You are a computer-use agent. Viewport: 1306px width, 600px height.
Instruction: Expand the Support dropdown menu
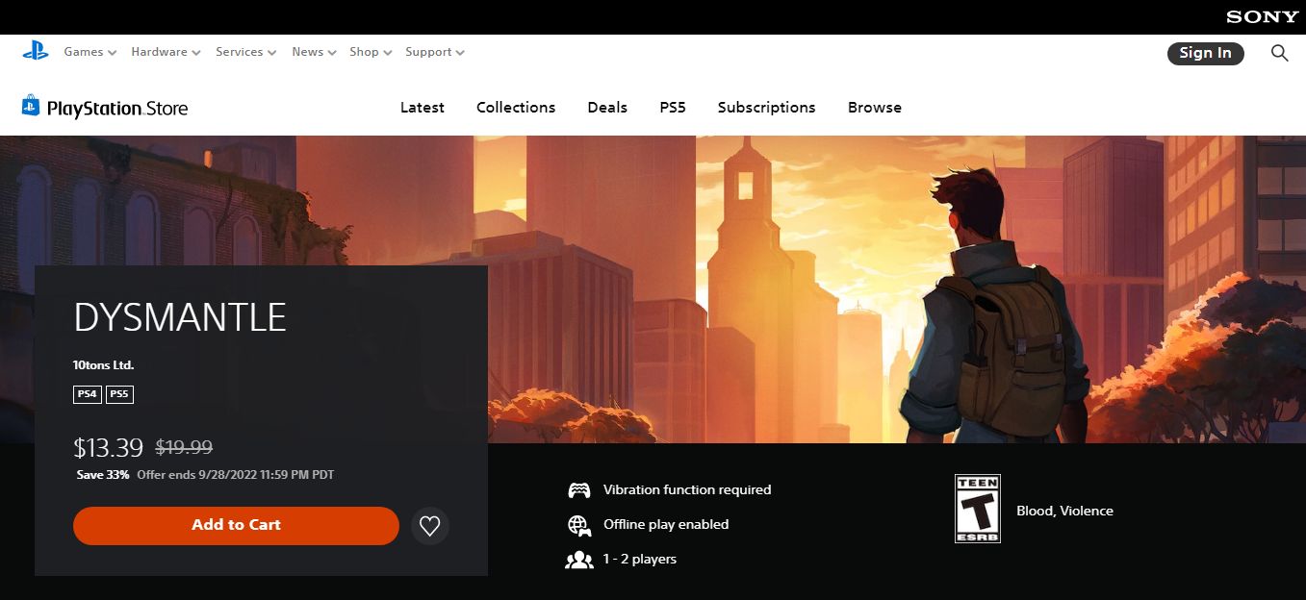(435, 52)
